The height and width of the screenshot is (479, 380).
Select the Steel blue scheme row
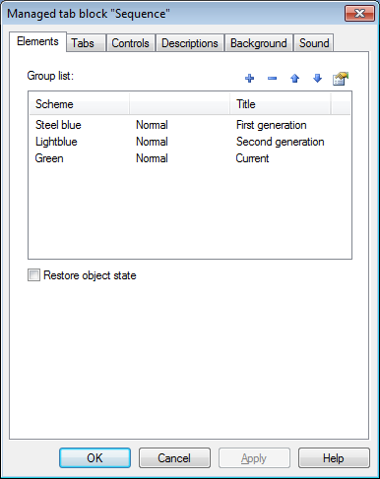[190, 125]
